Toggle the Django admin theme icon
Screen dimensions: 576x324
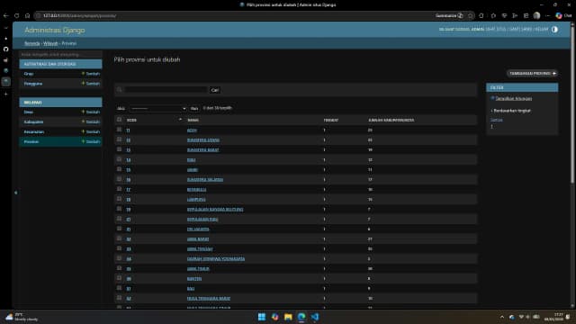(x=554, y=30)
